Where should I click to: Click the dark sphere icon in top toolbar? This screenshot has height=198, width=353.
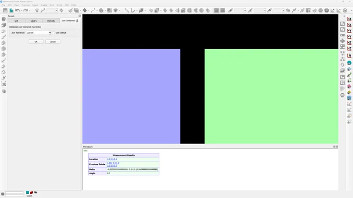click(327, 10)
